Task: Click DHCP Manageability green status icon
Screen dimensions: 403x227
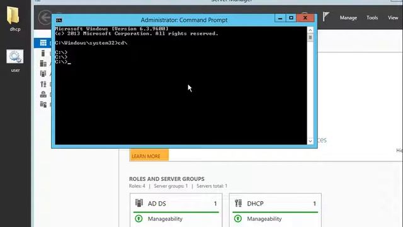Action: pos(238,219)
